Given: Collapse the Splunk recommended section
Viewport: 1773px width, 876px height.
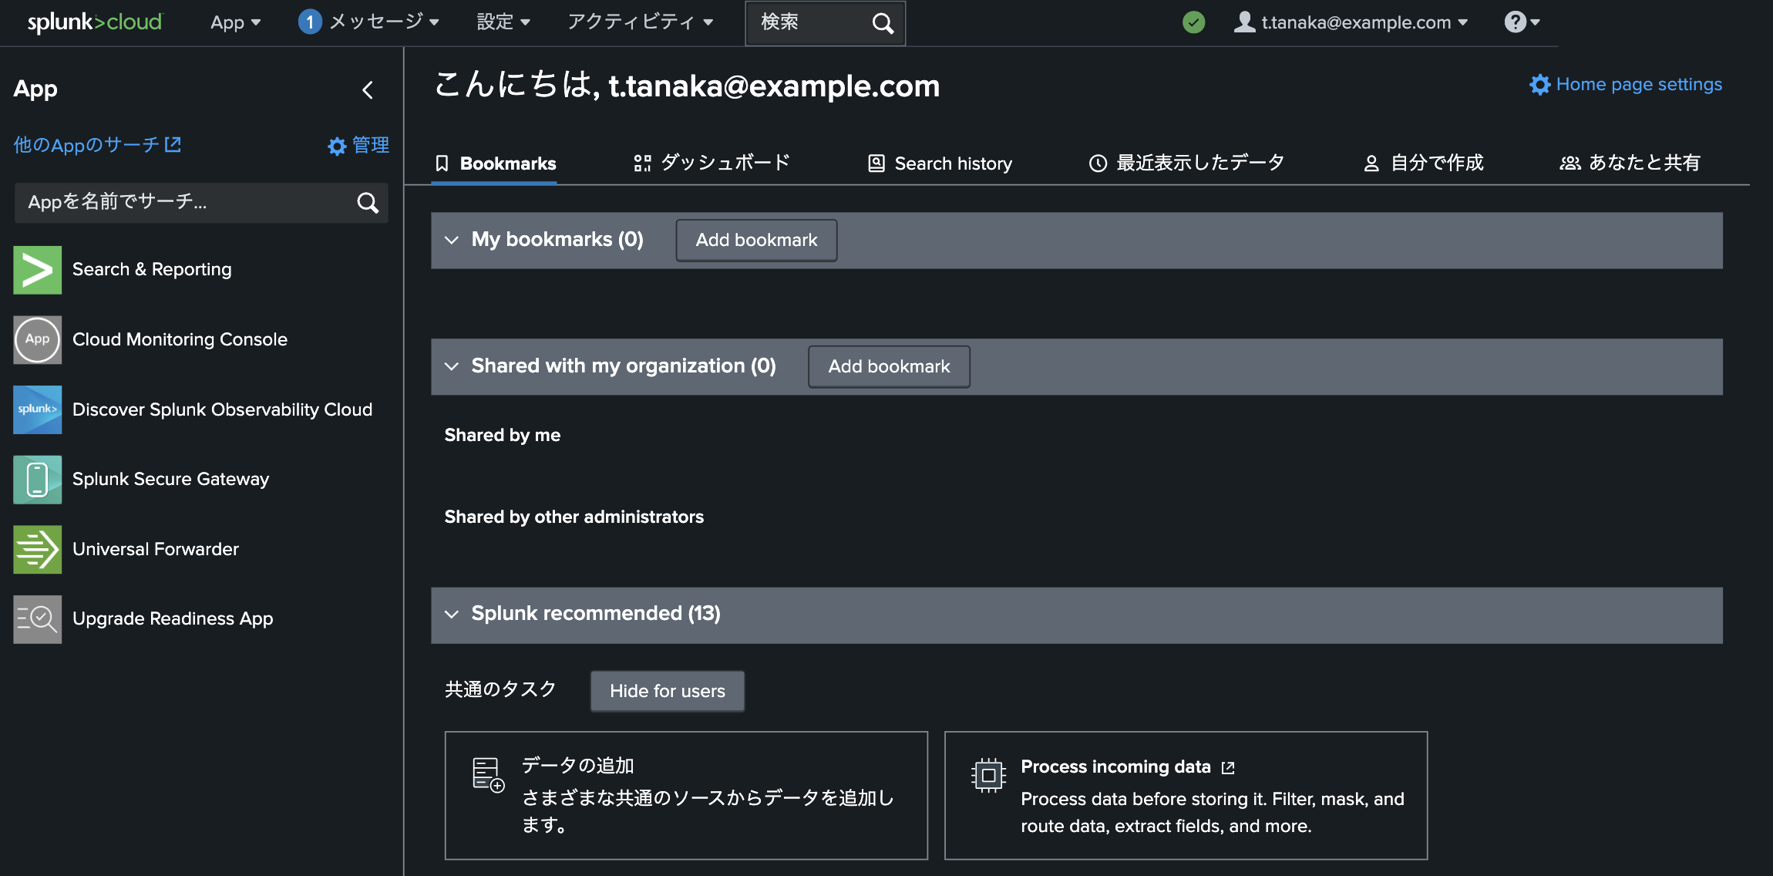Looking at the screenshot, I should pyautogui.click(x=452, y=614).
